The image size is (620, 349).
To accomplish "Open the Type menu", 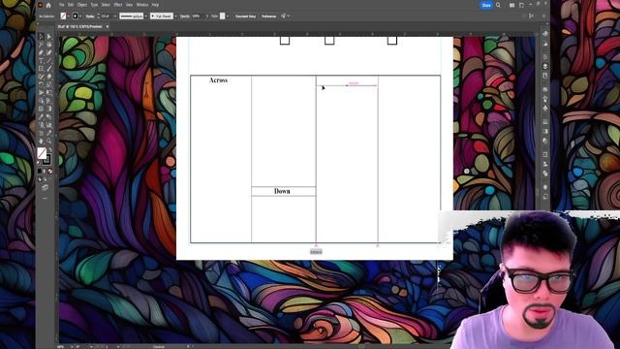I will (x=94, y=5).
